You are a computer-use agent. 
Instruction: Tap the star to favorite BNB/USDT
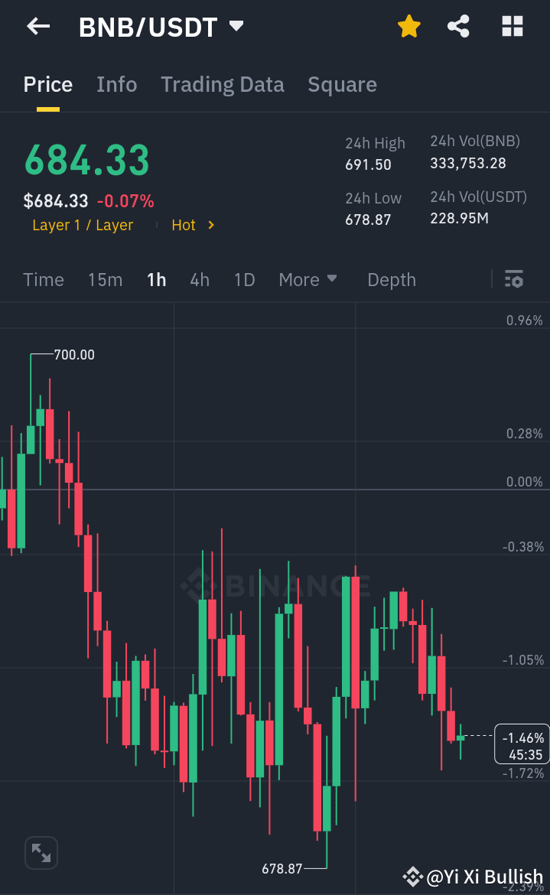click(409, 26)
